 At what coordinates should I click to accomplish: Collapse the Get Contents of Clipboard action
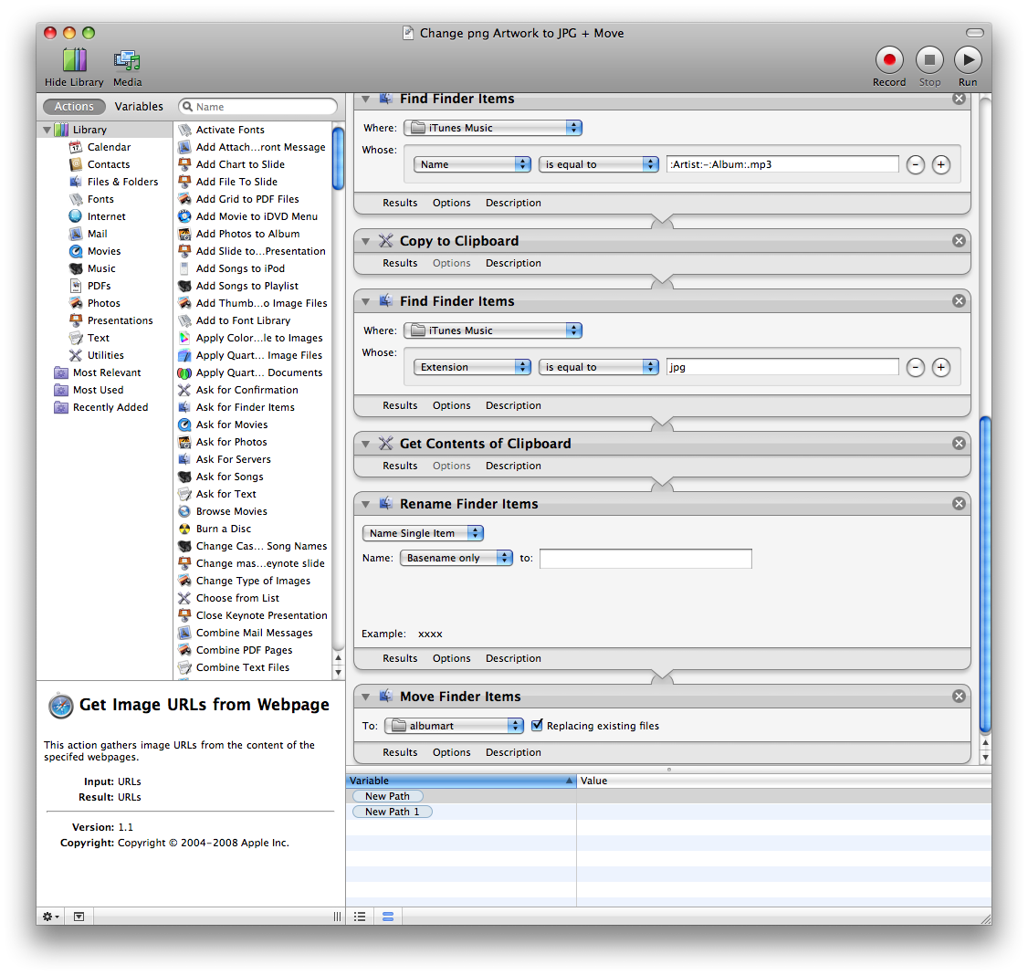click(x=366, y=444)
